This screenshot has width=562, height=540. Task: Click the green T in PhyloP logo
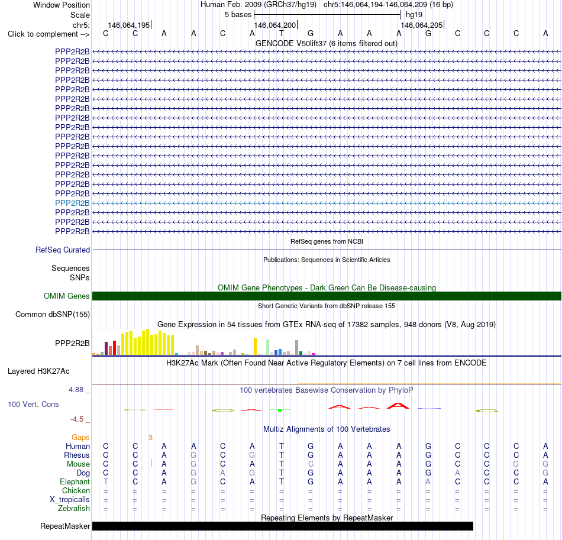pos(280,410)
